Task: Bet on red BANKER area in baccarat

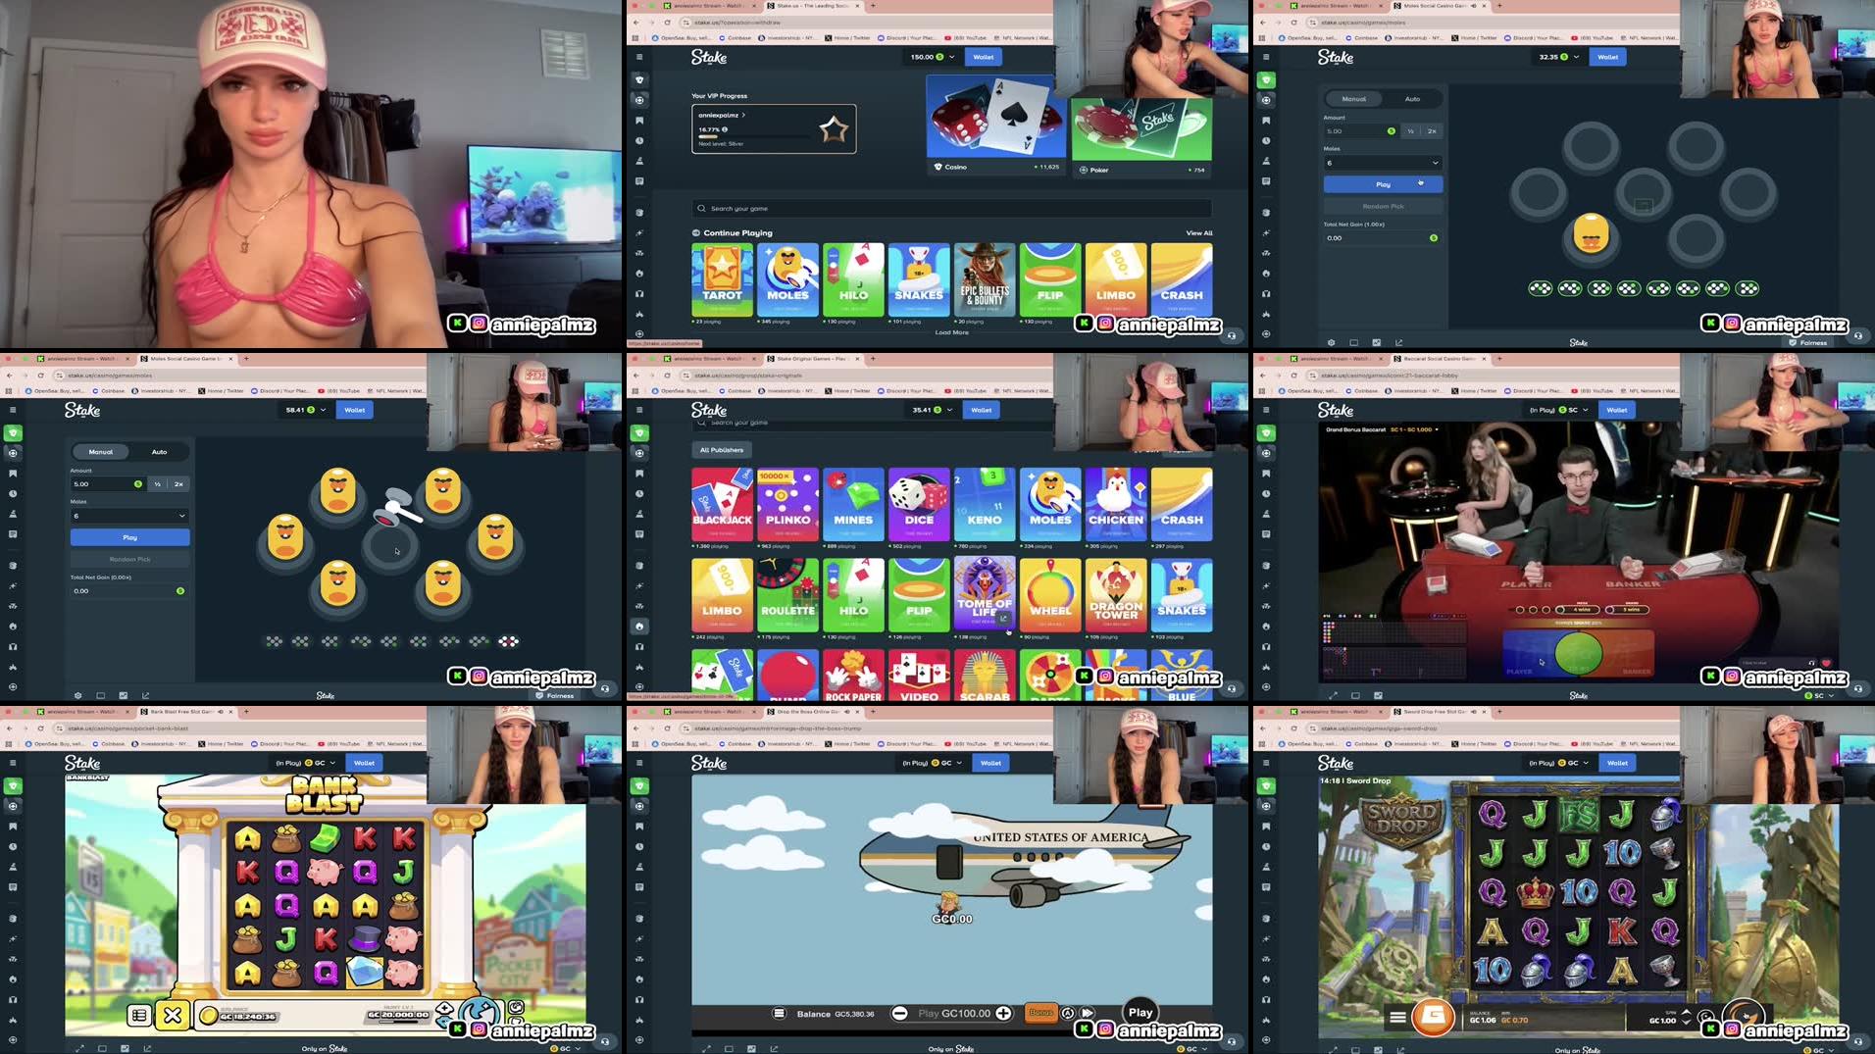Action: coord(1629,655)
